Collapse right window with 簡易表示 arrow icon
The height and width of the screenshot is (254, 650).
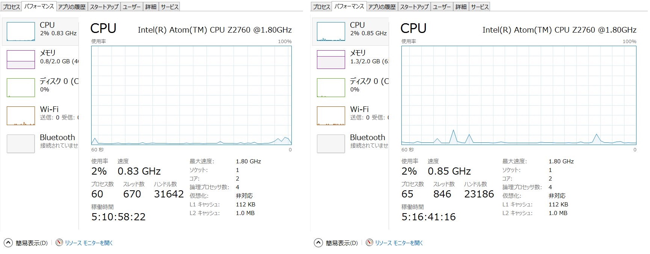coord(318,243)
